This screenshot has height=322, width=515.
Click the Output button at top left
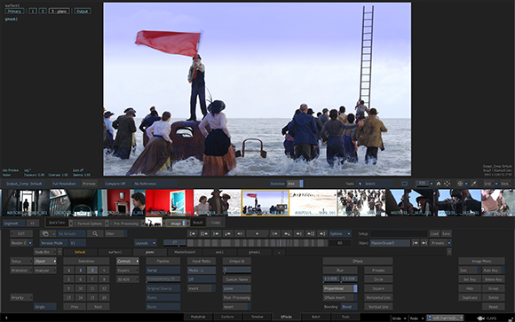82,12
